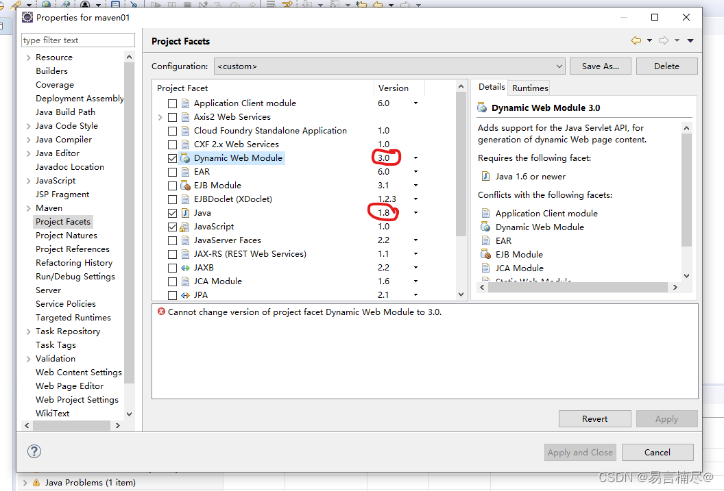This screenshot has width=724, height=491.
Task: Click EJB Module icon in conflicts list
Action: click(485, 254)
